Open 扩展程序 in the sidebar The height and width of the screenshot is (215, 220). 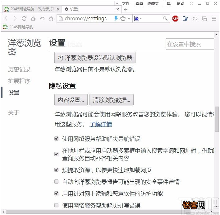(19, 81)
